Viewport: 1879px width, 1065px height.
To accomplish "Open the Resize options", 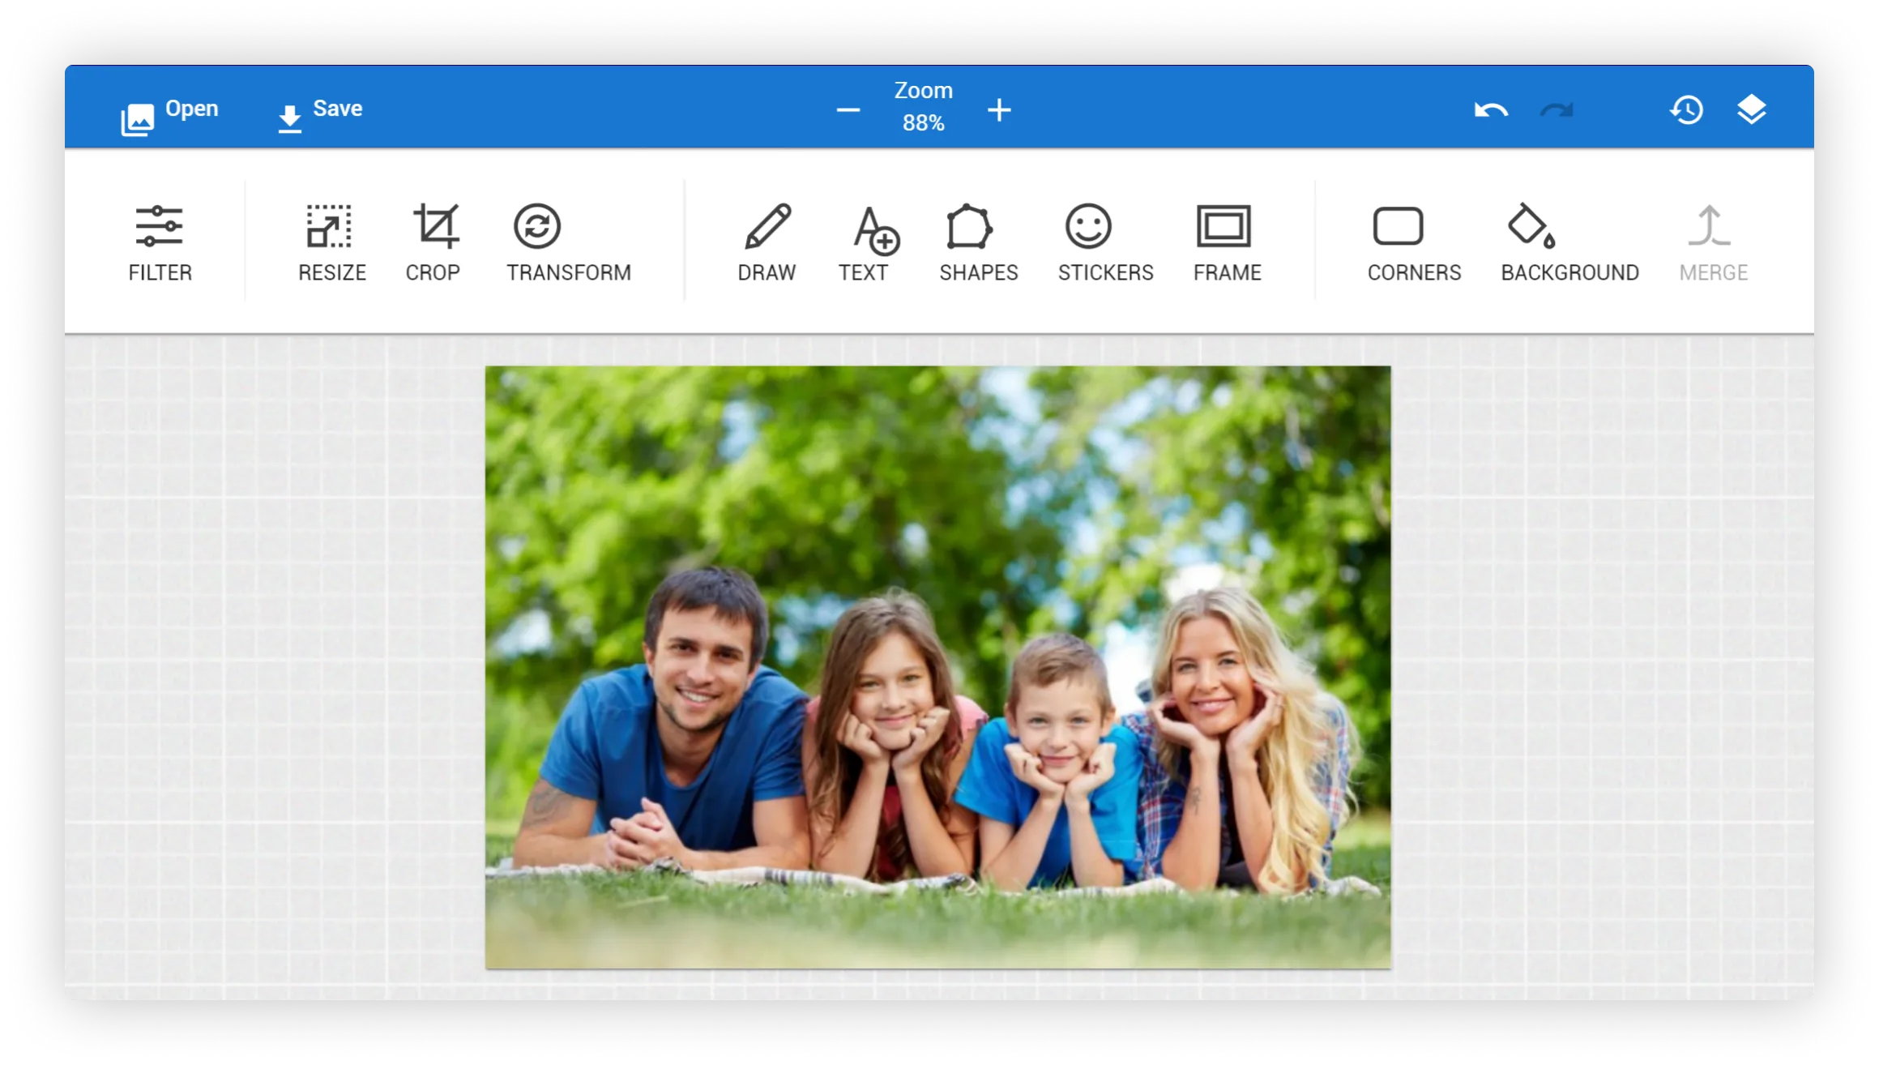I will [x=331, y=239].
